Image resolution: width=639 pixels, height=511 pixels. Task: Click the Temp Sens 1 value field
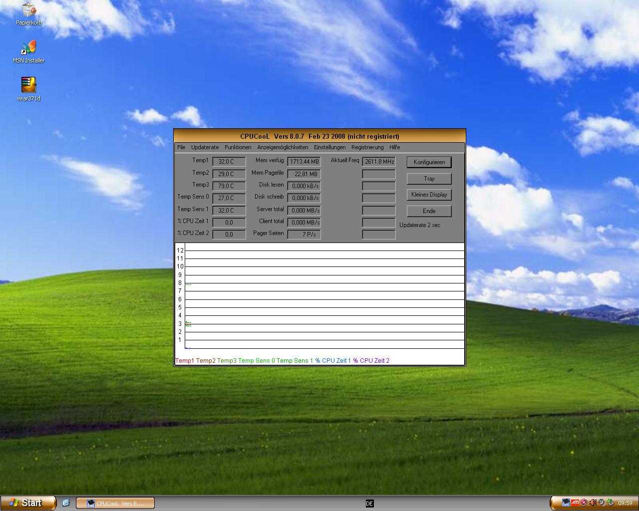229,211
